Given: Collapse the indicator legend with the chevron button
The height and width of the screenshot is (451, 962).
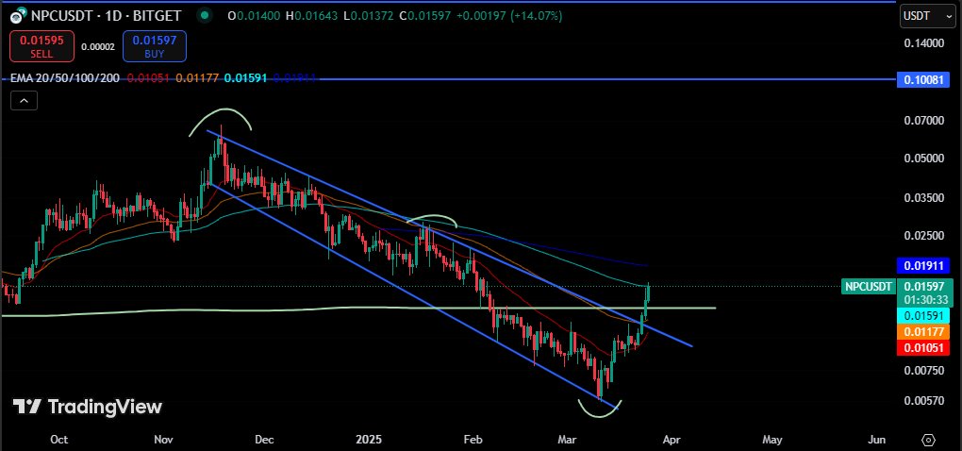Looking at the screenshot, I should (x=24, y=101).
